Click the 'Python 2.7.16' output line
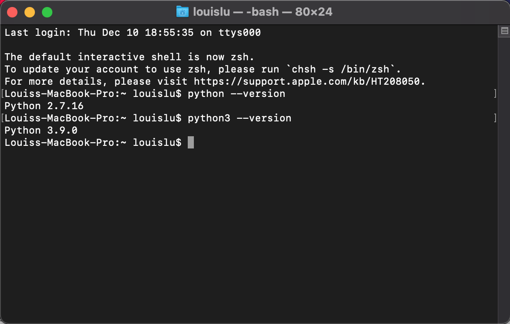This screenshot has height=324, width=510. click(44, 106)
